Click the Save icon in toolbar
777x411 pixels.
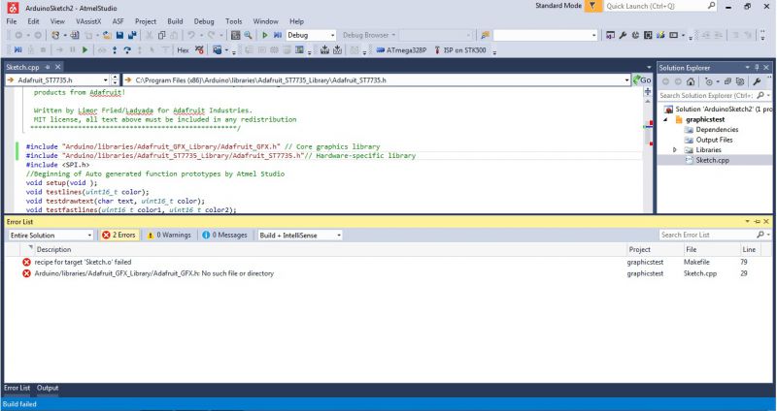pyautogui.click(x=119, y=35)
